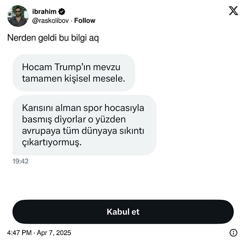Click the blue verified badge
The height and width of the screenshot is (245, 246).
(x=62, y=11)
